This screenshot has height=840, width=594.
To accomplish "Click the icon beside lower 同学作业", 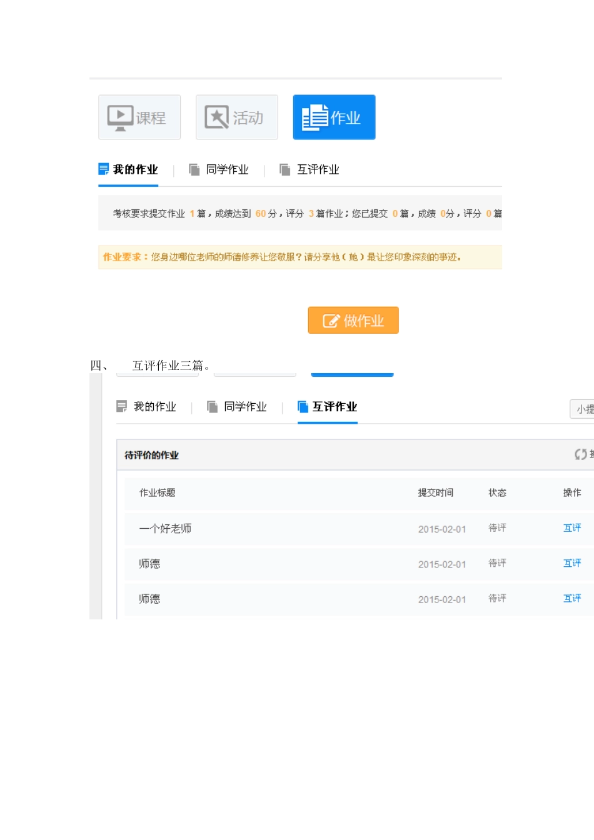I will (x=213, y=407).
